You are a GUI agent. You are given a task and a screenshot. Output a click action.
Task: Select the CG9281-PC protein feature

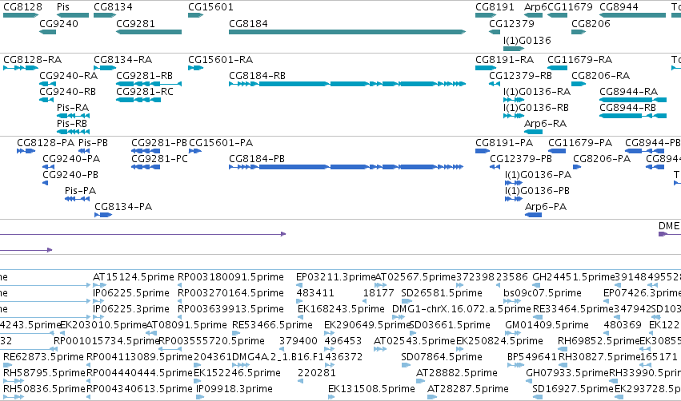146,167
